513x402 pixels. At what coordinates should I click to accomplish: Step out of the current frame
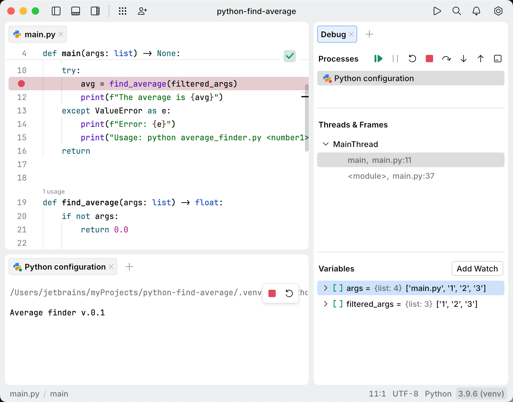480,59
